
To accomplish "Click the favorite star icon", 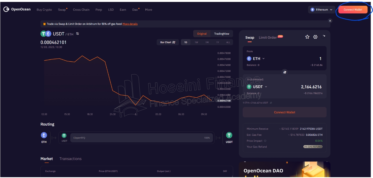I will 307,37.
